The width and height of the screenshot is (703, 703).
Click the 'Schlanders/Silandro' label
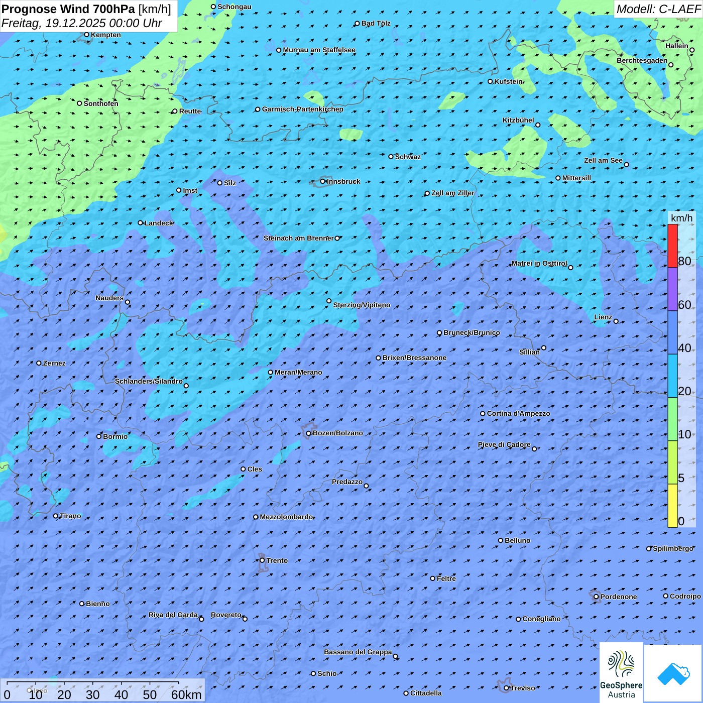149,381
